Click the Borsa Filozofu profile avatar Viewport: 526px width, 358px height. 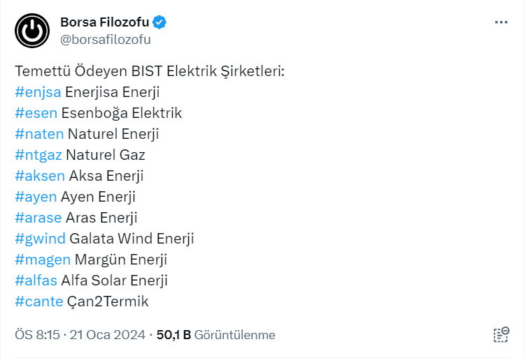click(x=32, y=31)
